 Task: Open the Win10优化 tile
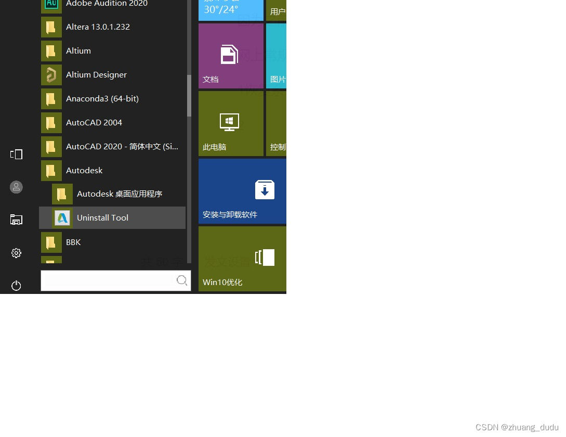[x=242, y=259]
